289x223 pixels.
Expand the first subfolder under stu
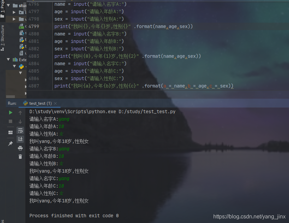(14, 12)
